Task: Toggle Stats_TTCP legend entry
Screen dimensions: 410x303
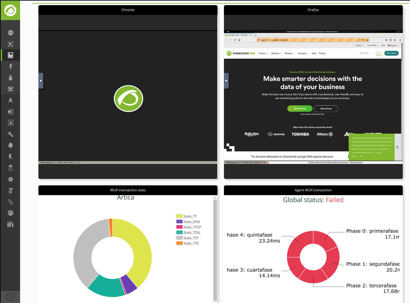Action: point(189,227)
